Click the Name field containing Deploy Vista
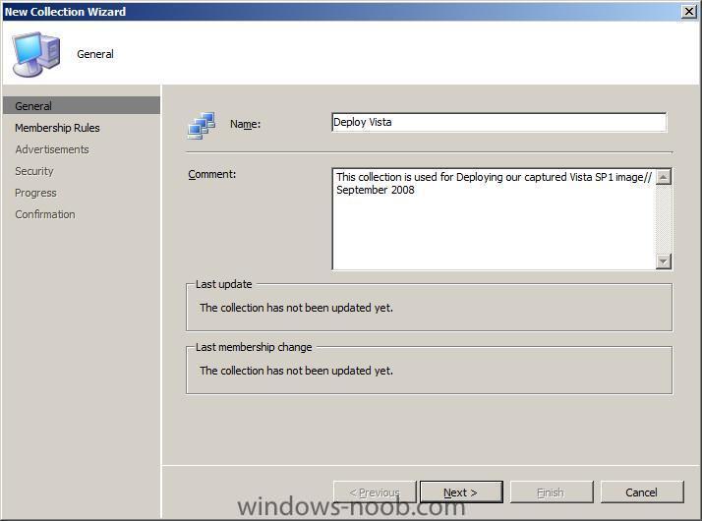Screen dimensions: 702x521 [499, 122]
